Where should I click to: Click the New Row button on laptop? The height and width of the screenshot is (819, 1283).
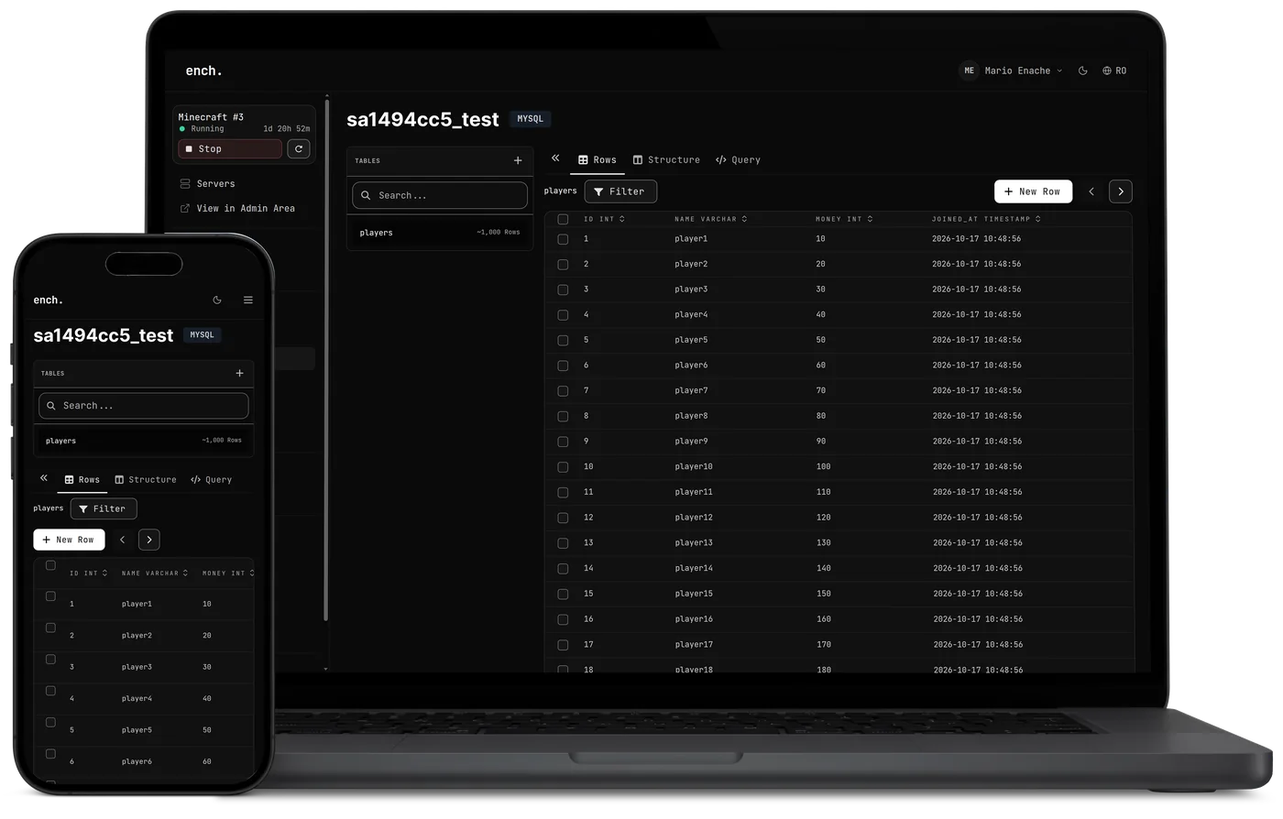1033,191
